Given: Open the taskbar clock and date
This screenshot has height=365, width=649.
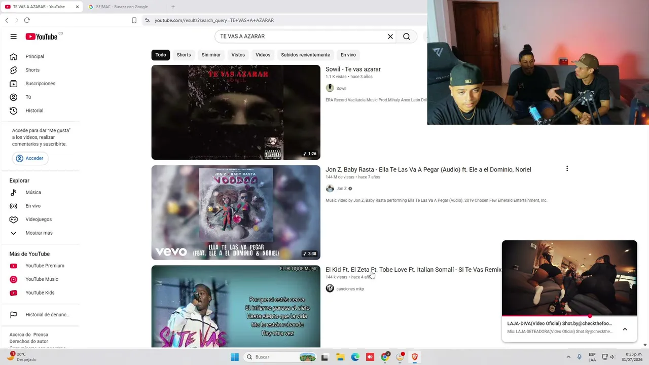Looking at the screenshot, I should (633, 357).
